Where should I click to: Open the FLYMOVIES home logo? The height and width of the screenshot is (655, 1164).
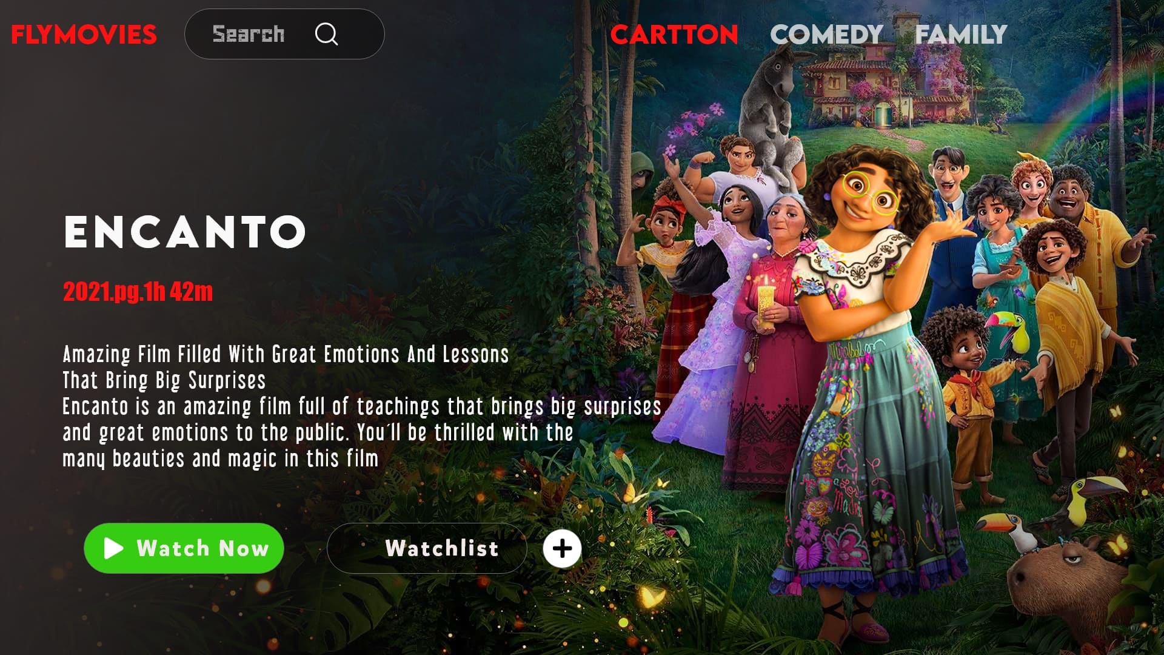(84, 35)
